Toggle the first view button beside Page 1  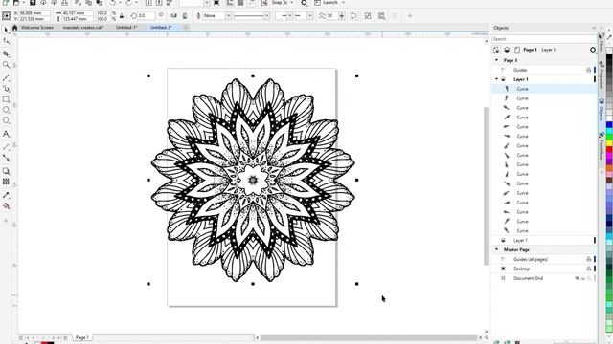(x=496, y=50)
